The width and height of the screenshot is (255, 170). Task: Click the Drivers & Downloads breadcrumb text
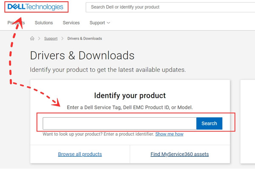point(85,39)
